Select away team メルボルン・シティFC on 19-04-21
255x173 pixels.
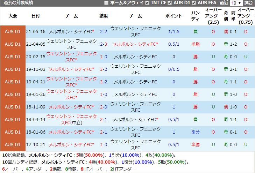[135, 82]
